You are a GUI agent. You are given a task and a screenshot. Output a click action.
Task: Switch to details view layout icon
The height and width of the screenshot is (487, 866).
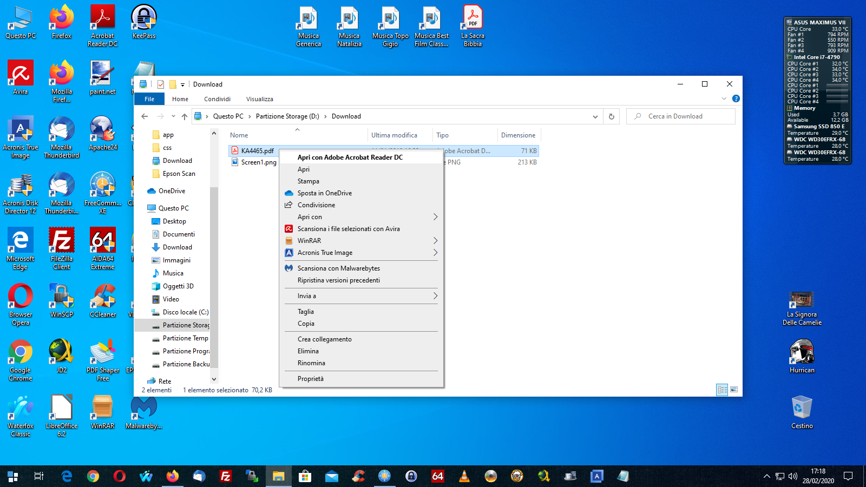722,390
